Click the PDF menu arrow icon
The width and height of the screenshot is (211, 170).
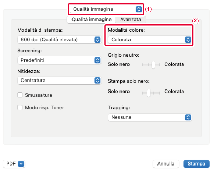[21, 164]
